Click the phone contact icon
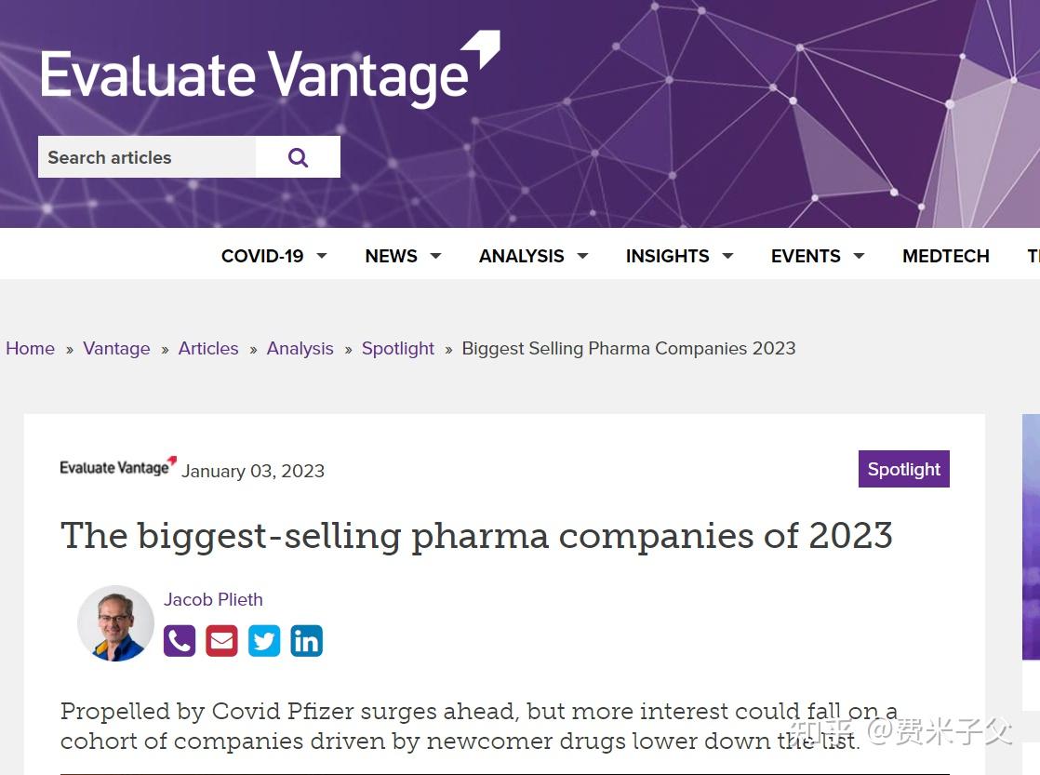 point(180,641)
